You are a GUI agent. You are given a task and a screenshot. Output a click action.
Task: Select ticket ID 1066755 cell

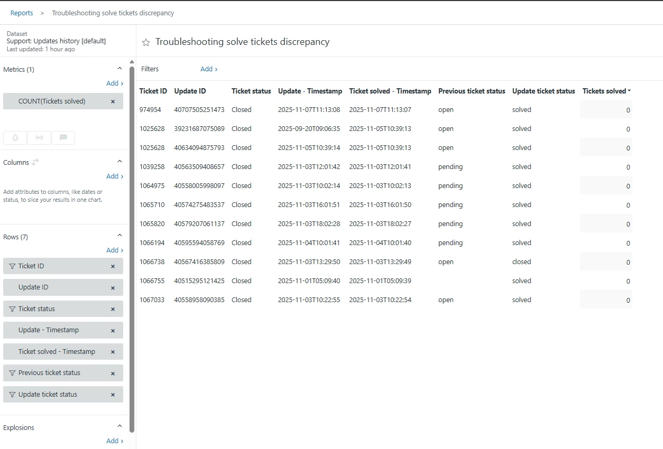click(x=152, y=281)
